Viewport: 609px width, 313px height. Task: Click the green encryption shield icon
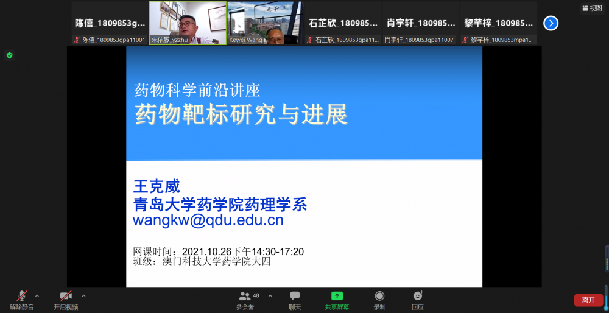coord(9,55)
